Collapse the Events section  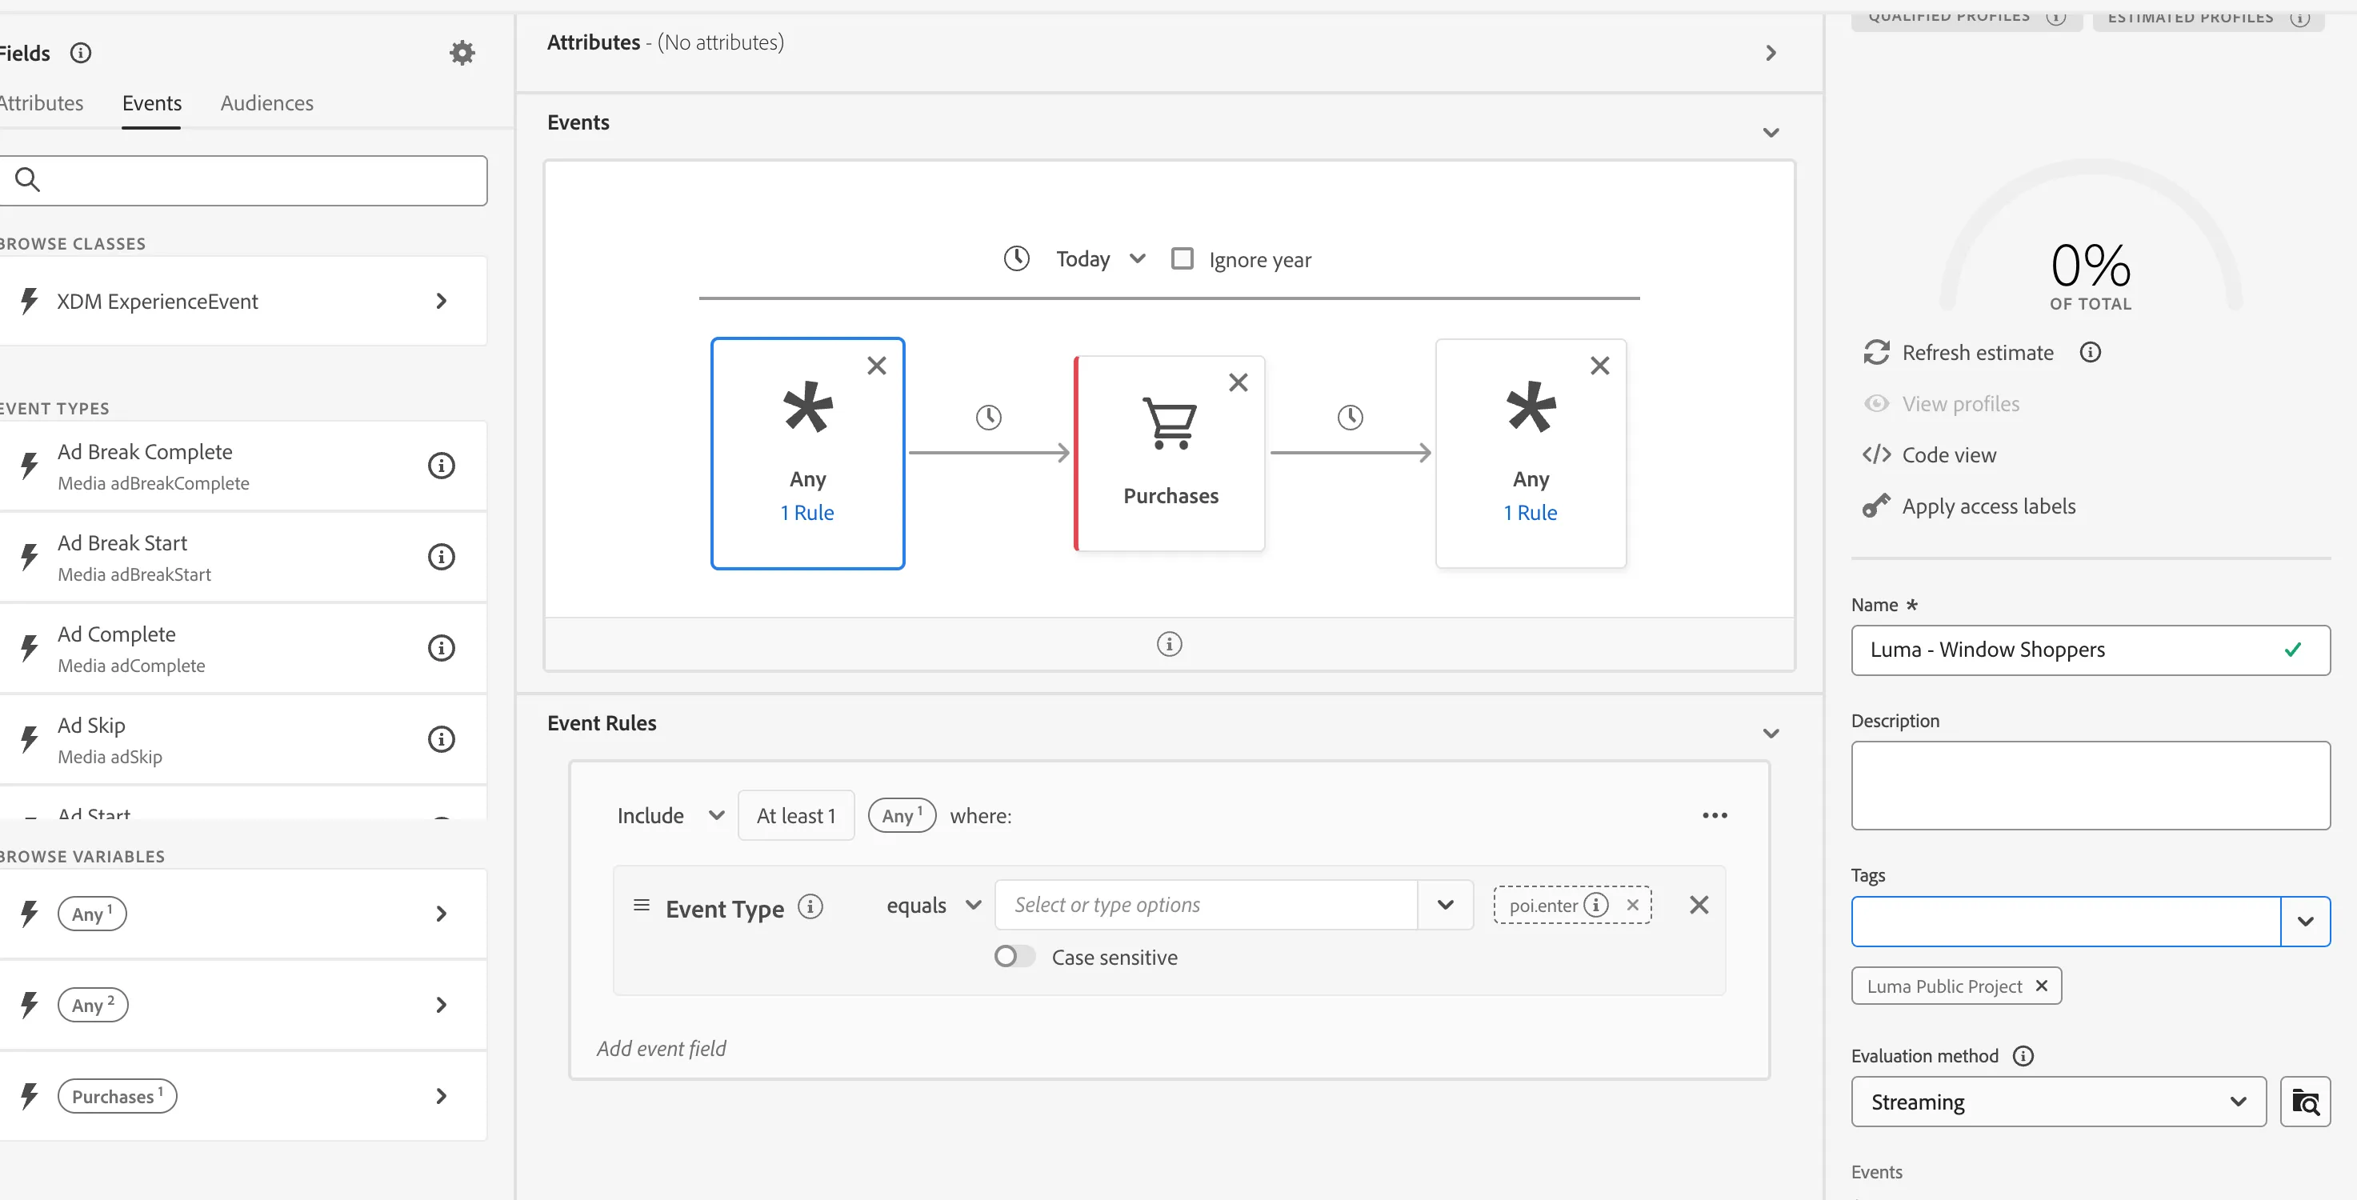[1771, 133]
